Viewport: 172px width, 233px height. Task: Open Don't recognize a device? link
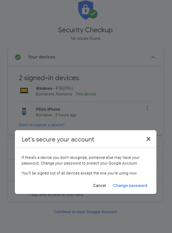click(x=42, y=125)
